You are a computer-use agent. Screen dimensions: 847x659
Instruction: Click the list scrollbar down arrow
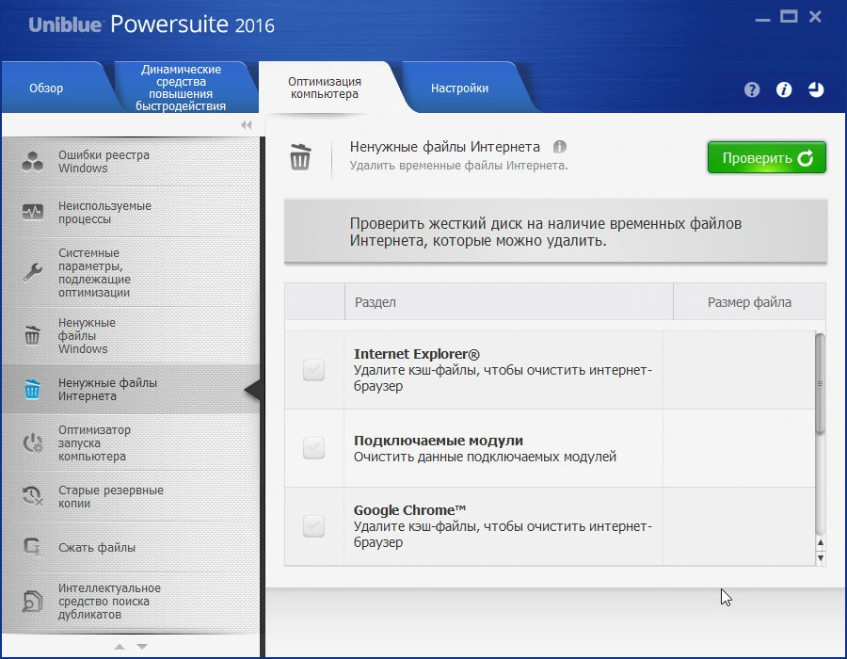point(821,558)
